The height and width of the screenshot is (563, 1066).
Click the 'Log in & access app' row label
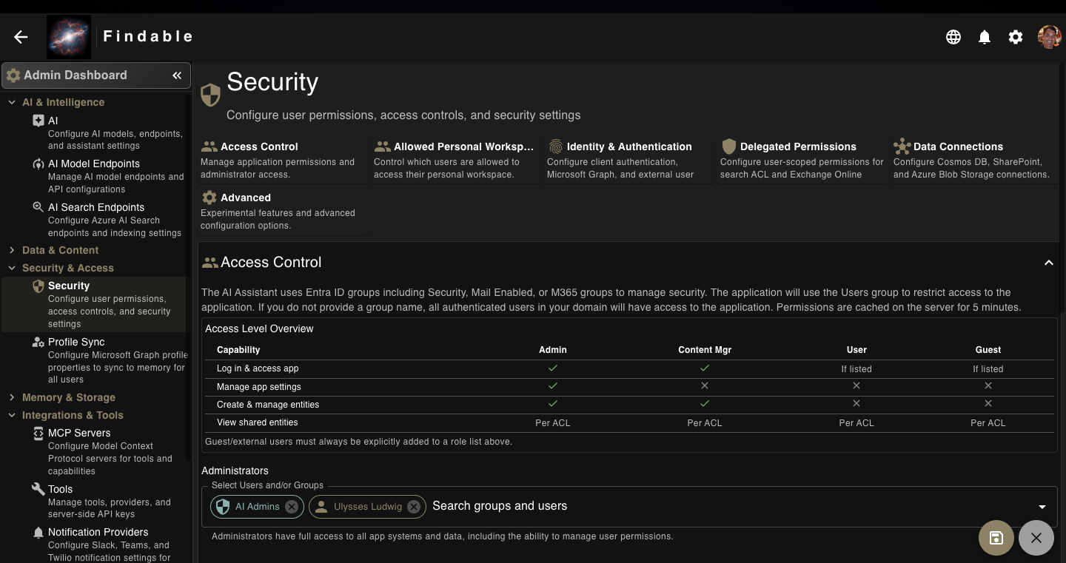coord(258,368)
